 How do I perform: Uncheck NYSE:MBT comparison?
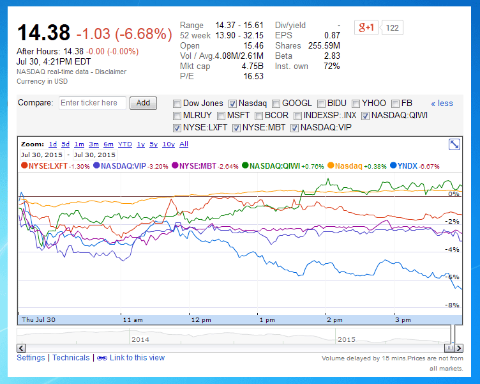click(236, 128)
